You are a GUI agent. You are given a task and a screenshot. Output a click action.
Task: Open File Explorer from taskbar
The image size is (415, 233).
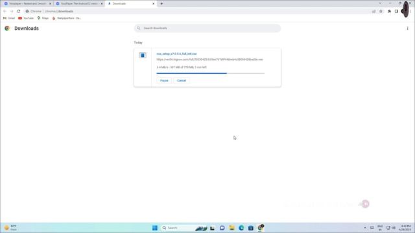click(231, 228)
